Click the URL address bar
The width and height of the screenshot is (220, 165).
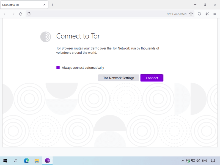[96, 14]
